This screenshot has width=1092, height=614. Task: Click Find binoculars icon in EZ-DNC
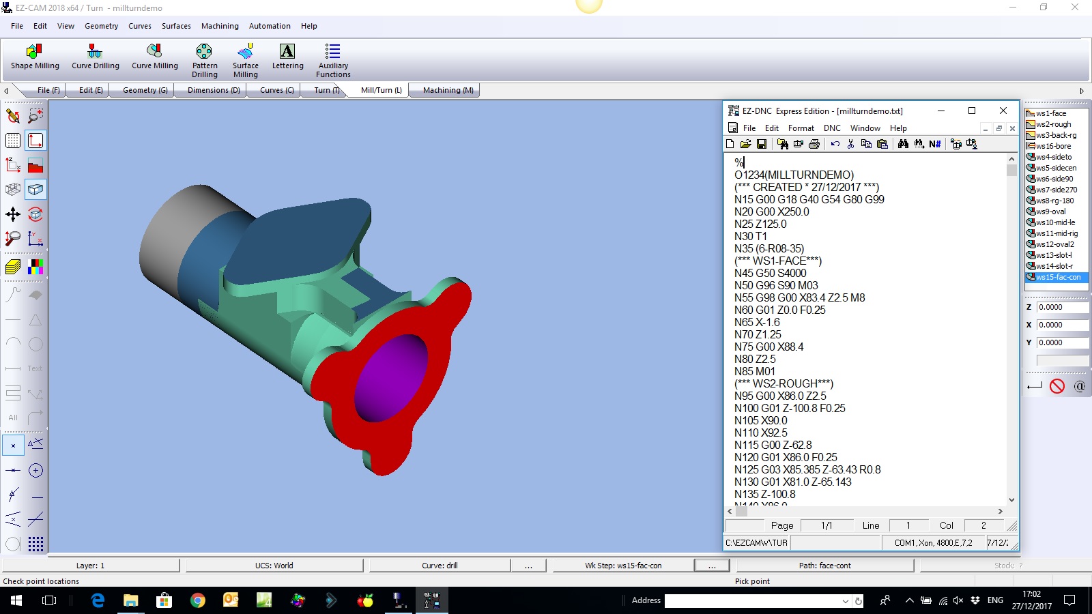[x=903, y=144]
